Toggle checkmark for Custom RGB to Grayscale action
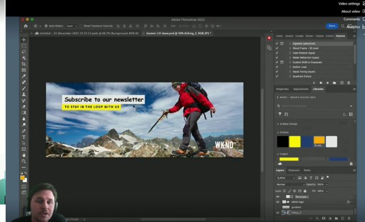The image size is (365, 222). tap(277, 62)
